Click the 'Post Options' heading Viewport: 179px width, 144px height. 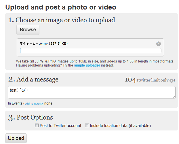click(x=31, y=118)
